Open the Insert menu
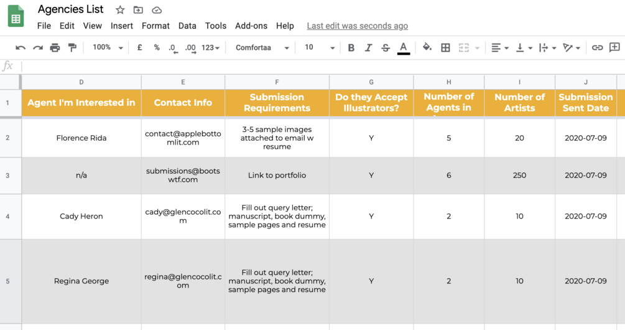This screenshot has width=625, height=330. coord(121,26)
